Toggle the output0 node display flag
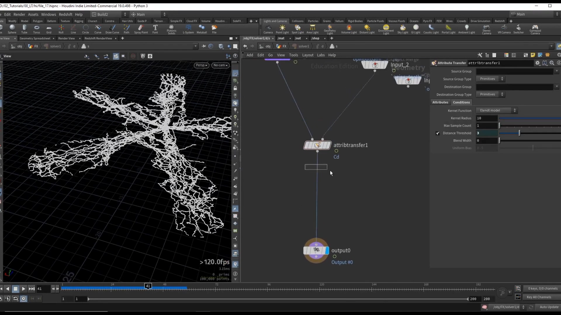 point(327,250)
